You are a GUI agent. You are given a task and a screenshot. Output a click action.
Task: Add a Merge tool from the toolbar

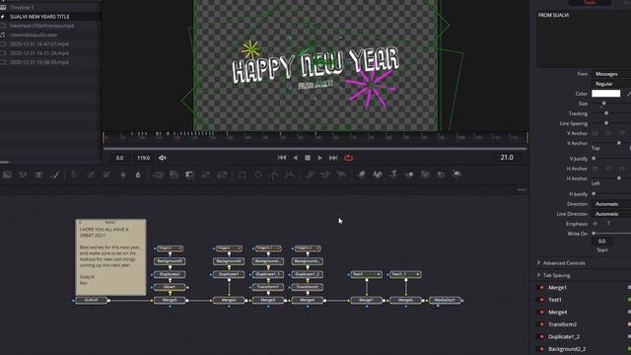[x=158, y=175]
